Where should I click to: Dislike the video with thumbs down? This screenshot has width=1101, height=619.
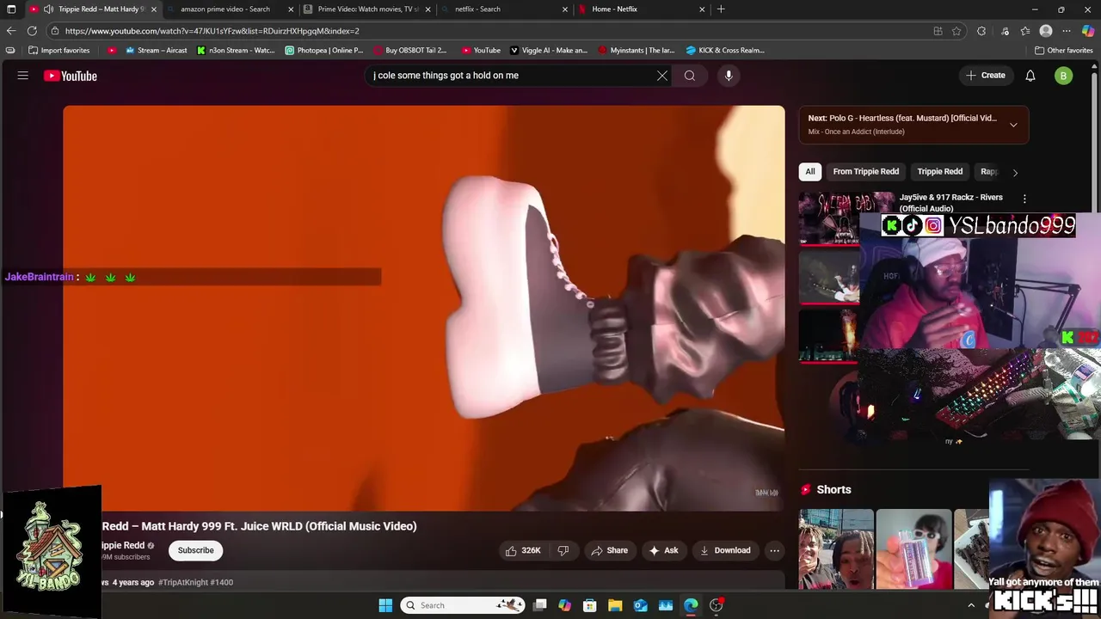563,550
